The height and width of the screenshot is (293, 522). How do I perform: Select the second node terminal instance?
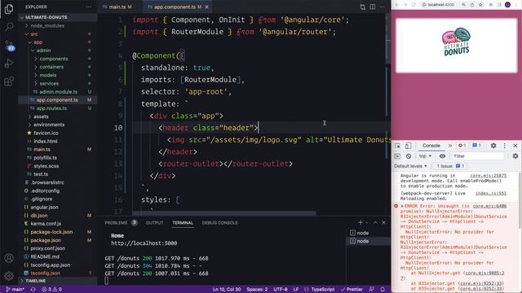coord(368,241)
